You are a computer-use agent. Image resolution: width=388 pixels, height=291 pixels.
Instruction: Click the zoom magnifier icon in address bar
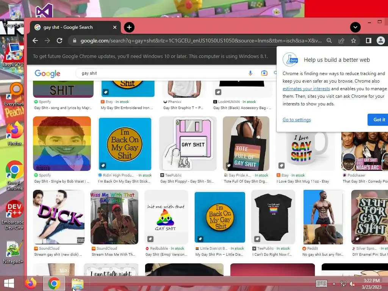[x=329, y=41]
